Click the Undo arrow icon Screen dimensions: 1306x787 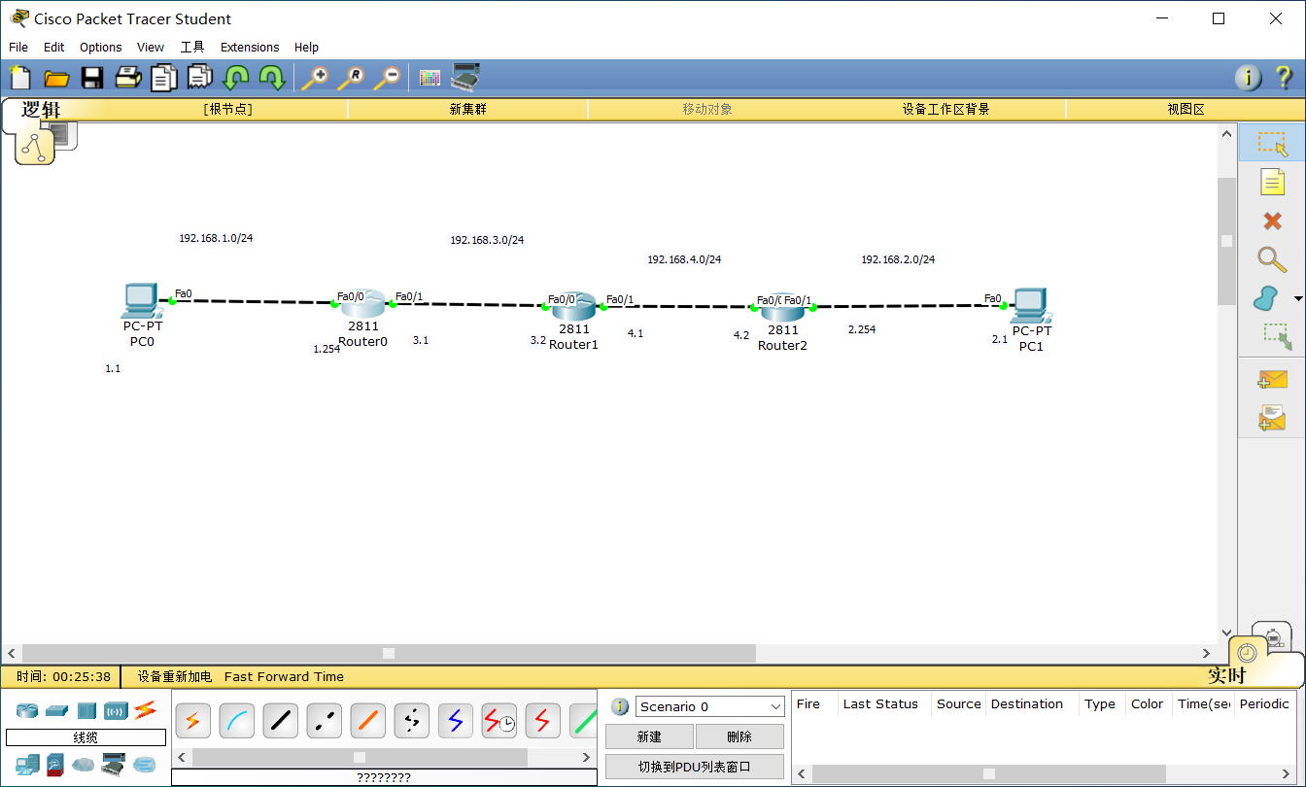click(236, 78)
